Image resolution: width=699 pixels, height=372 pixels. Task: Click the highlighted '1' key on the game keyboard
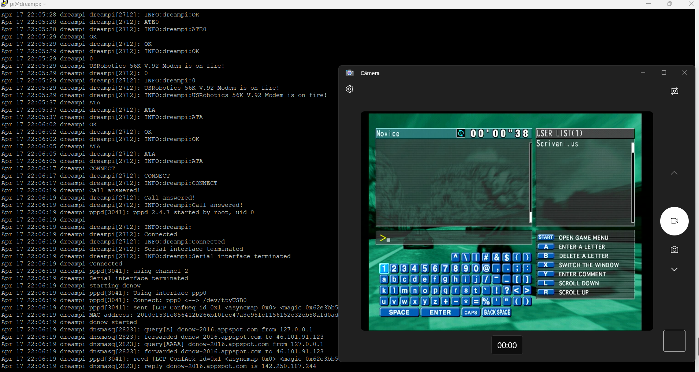click(x=384, y=268)
